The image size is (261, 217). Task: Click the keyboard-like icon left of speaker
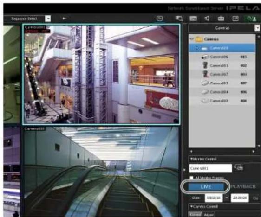(193, 19)
